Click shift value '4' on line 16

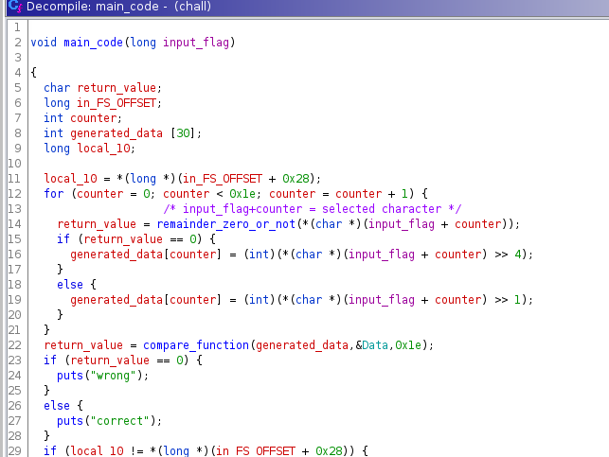(518, 255)
